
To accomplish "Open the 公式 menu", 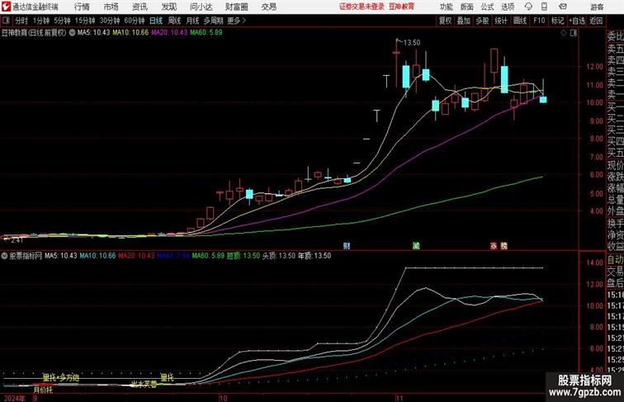I will [487, 7].
